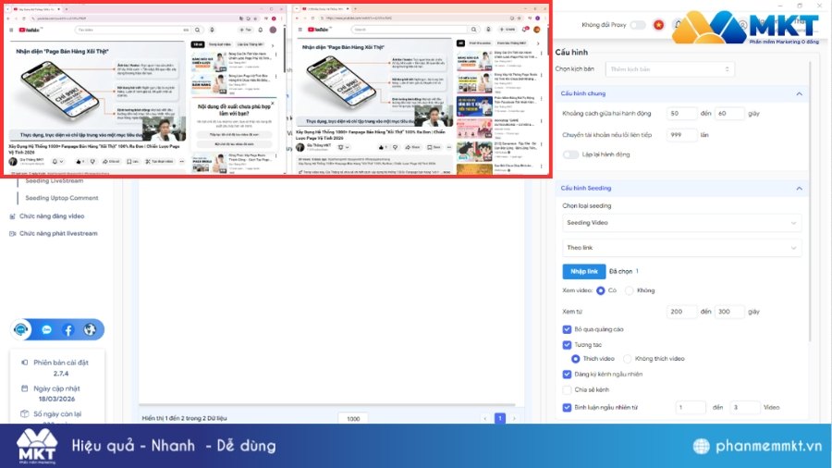Open the hamburger menu in left YouTube window
The height and width of the screenshot is (468, 832).
(11, 31)
